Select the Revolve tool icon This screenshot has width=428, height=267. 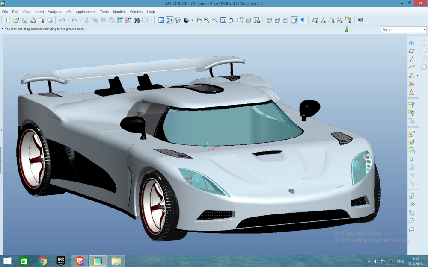point(411,204)
